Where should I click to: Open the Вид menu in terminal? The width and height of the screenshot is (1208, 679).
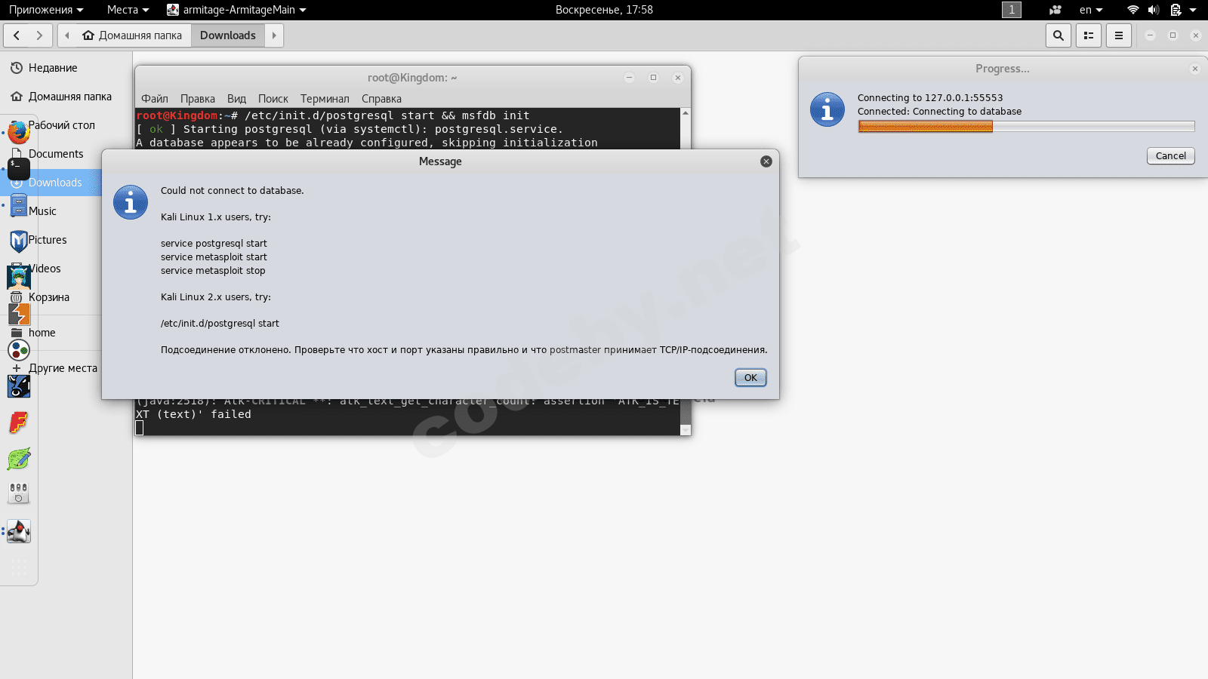click(237, 99)
